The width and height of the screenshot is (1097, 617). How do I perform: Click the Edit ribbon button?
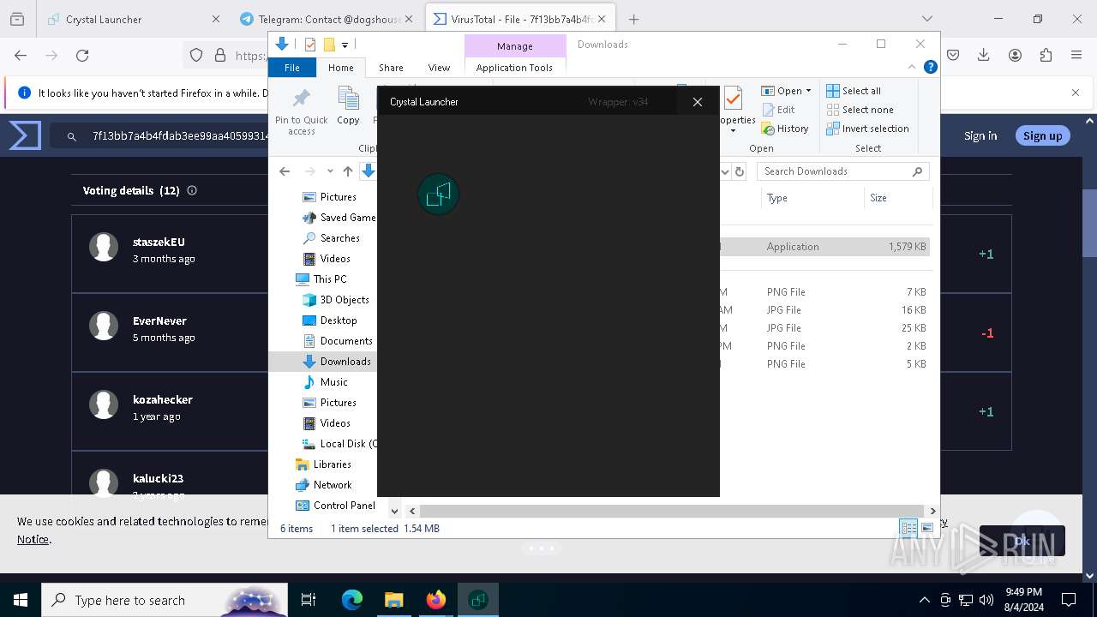[778, 110]
